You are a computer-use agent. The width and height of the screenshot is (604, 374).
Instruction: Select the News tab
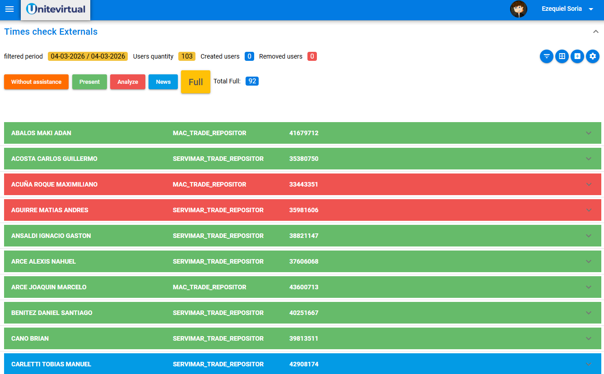(x=163, y=82)
